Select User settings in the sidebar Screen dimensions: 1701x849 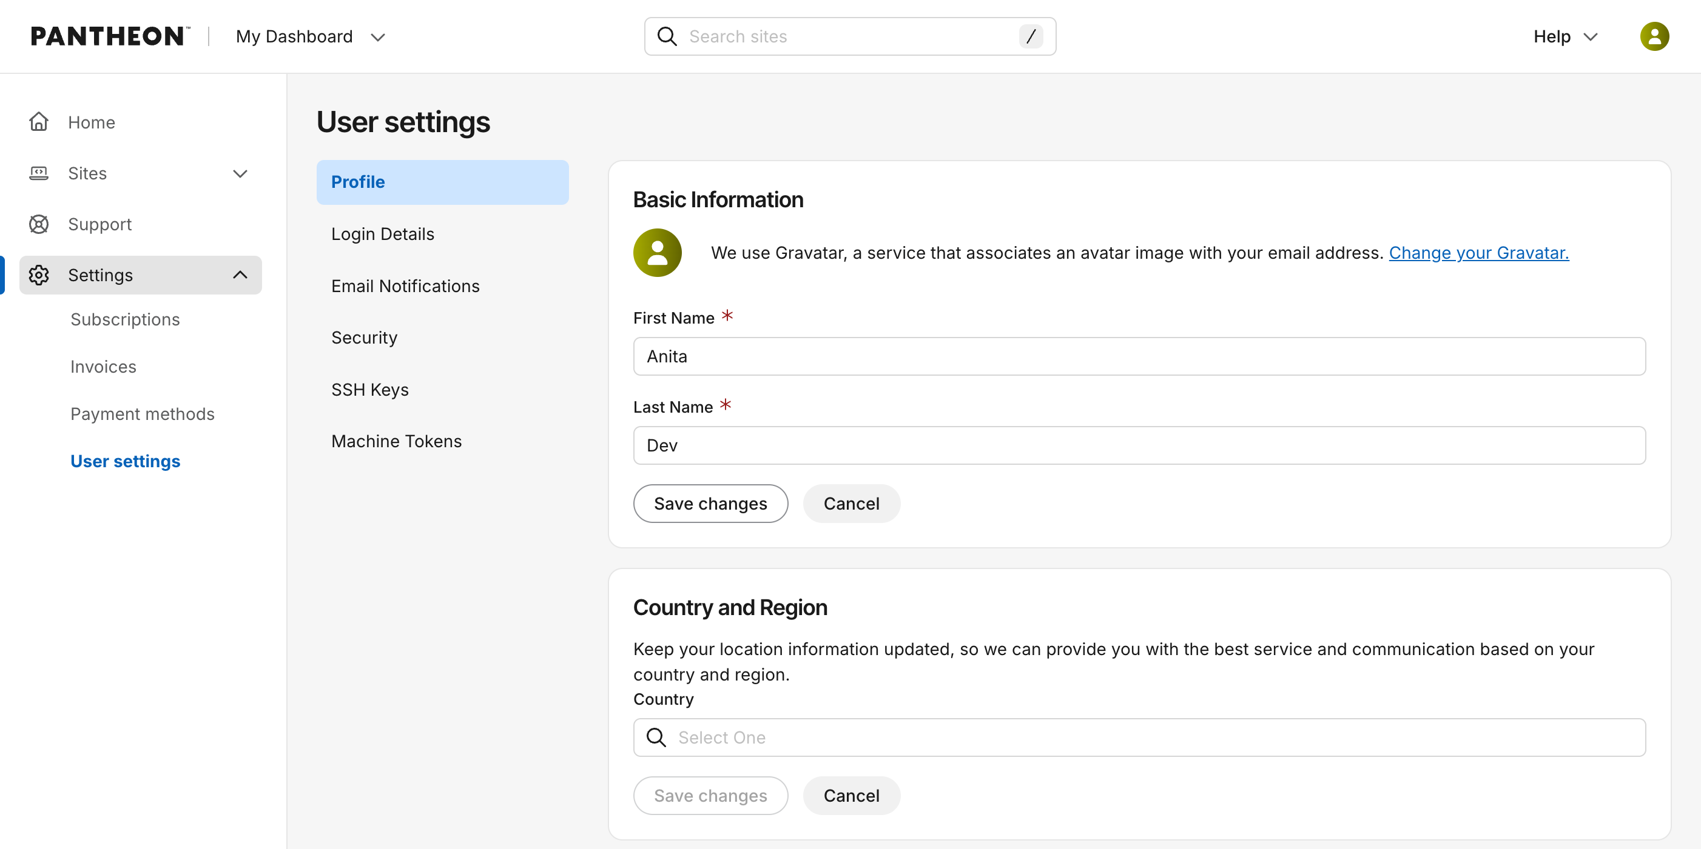[x=126, y=461]
